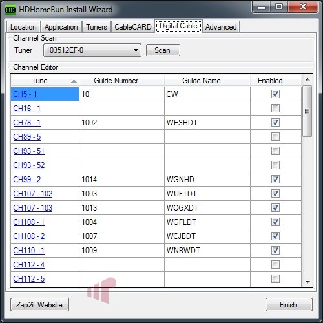Viewport: 323px width, 323px height.
Task: Maximize the HDHomeRun Install Wizard window
Action: pyautogui.click(x=279, y=7)
